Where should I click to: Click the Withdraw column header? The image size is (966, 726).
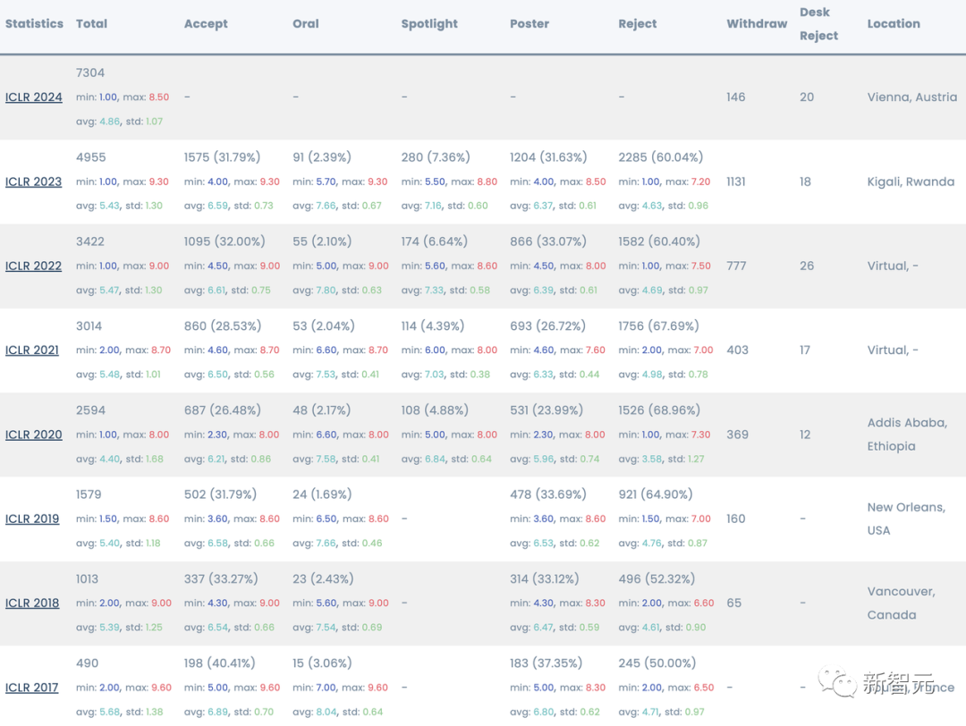click(757, 23)
